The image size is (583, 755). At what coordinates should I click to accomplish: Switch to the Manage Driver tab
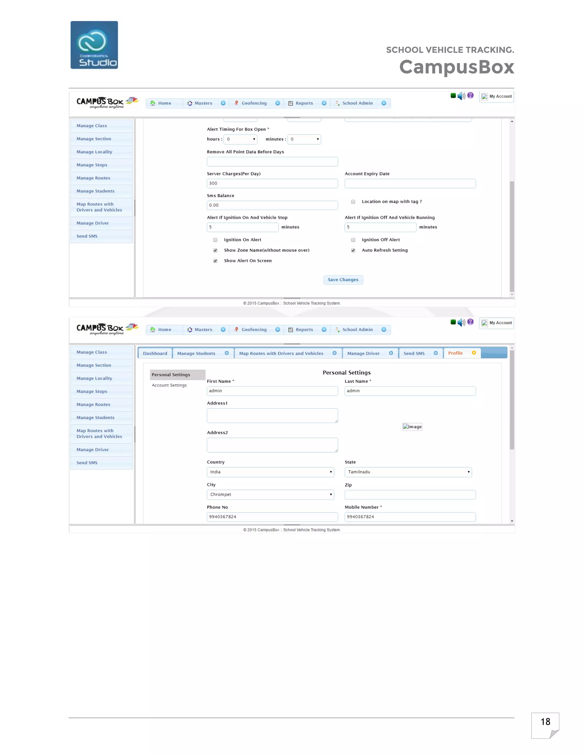pos(363,353)
